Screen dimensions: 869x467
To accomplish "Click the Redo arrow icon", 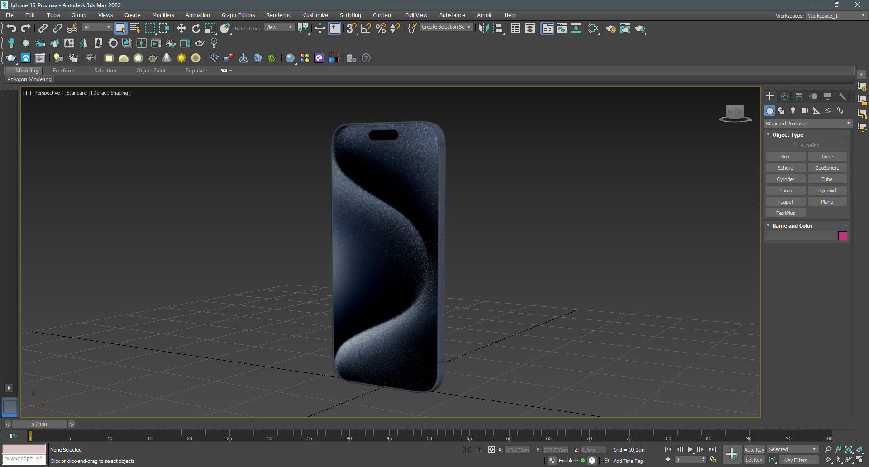I will pos(26,29).
